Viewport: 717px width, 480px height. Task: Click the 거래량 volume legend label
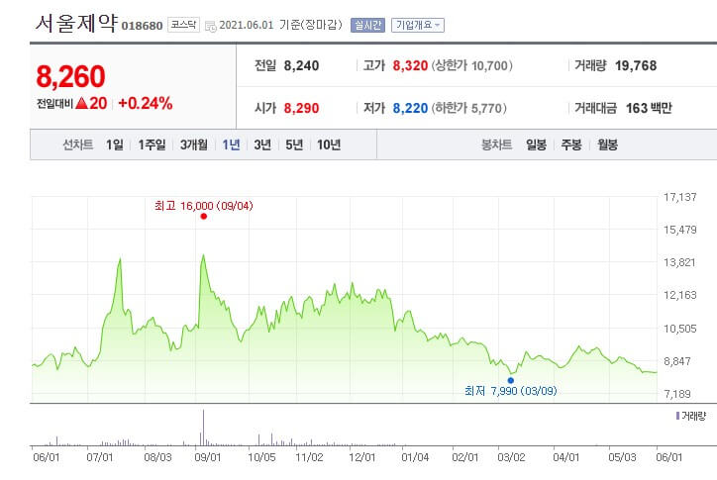pyautogui.click(x=691, y=416)
